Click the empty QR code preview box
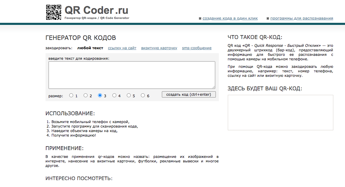Viewport: 345px width, 187px height. click(x=281, y=113)
